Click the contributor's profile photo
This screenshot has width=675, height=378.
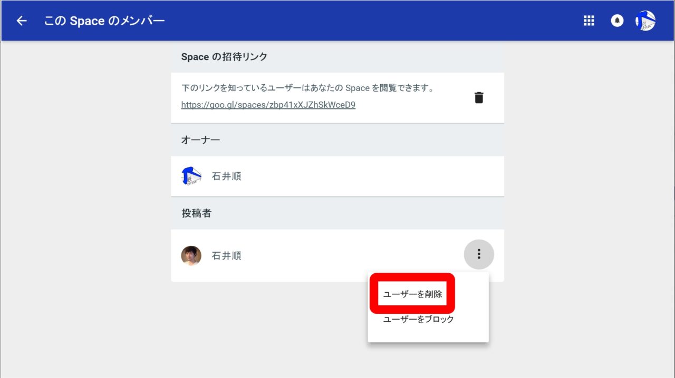tap(191, 256)
